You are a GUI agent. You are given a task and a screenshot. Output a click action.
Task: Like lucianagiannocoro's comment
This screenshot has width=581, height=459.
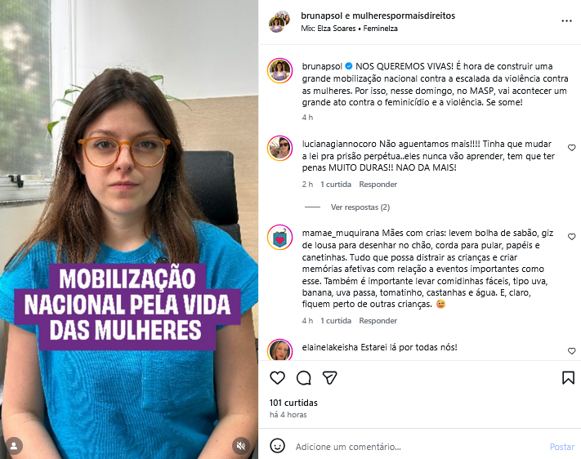click(x=572, y=148)
